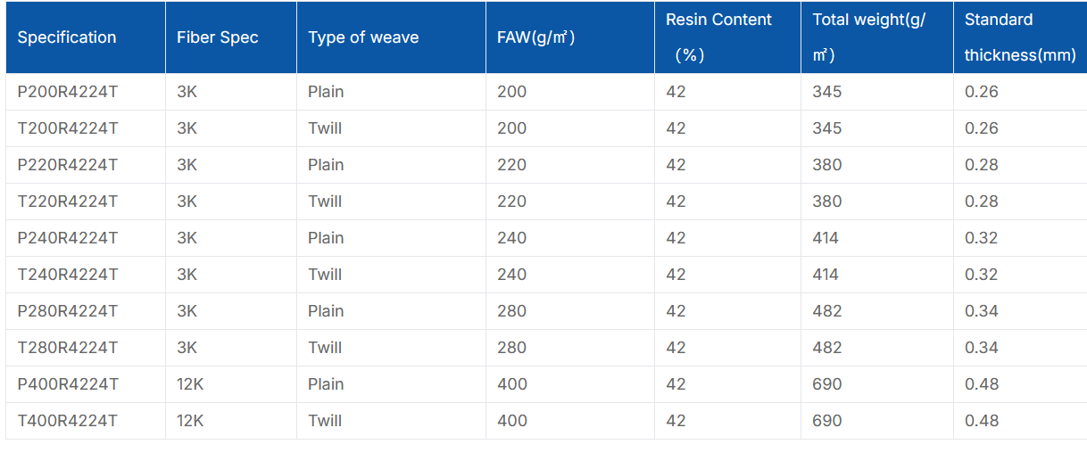Select the Standard thickness(mm) header

1020,37
